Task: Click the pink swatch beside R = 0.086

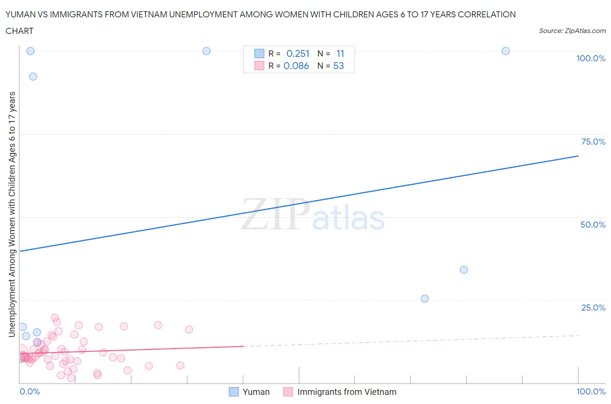Action: click(x=259, y=66)
